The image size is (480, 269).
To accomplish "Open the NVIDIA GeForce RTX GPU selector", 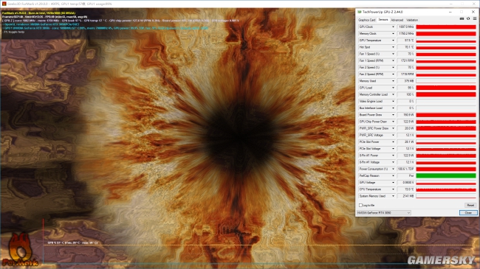I will (x=383, y=213).
